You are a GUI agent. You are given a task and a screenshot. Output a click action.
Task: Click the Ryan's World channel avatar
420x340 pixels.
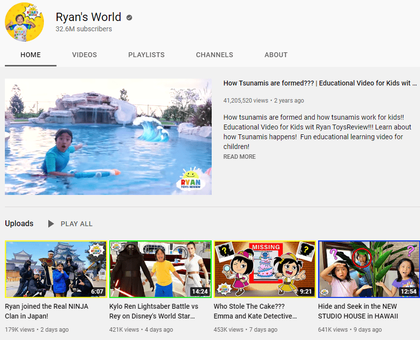click(24, 22)
